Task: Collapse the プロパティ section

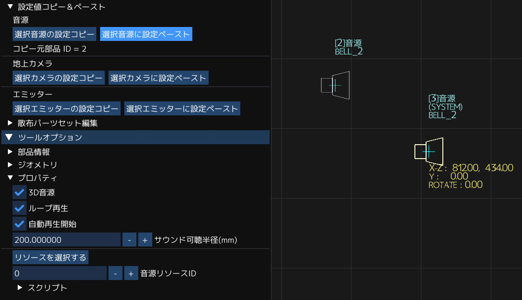Action: [10, 178]
